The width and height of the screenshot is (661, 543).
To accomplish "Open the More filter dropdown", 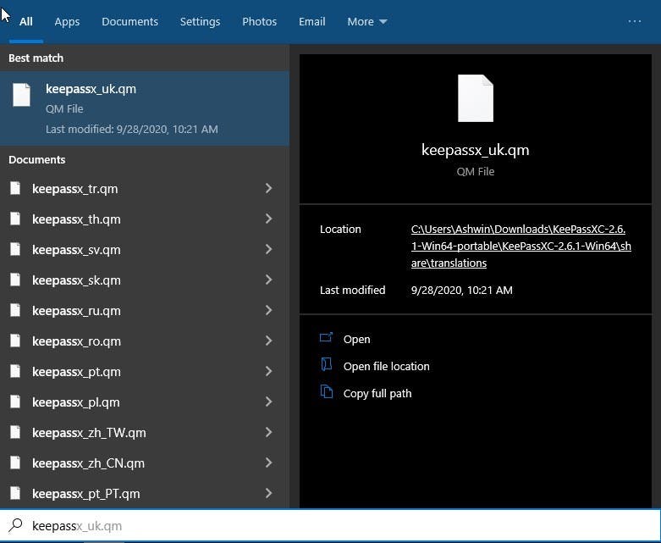I will (x=366, y=21).
